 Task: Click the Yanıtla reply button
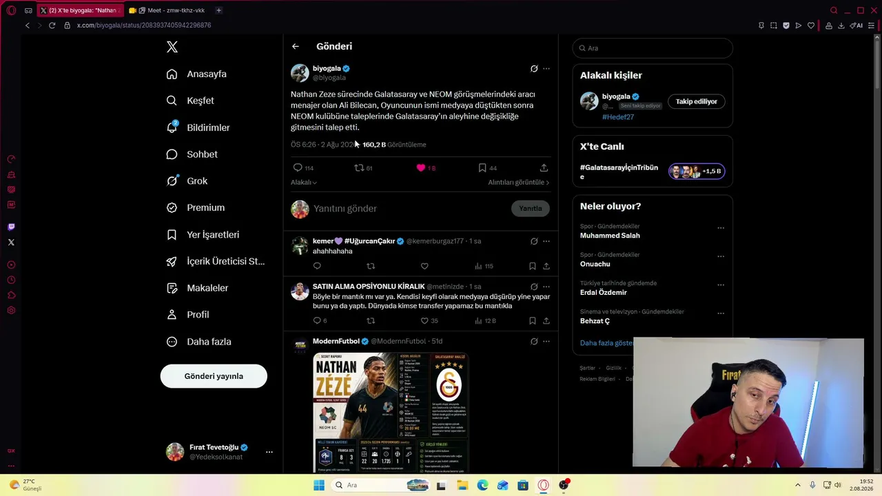click(x=531, y=209)
